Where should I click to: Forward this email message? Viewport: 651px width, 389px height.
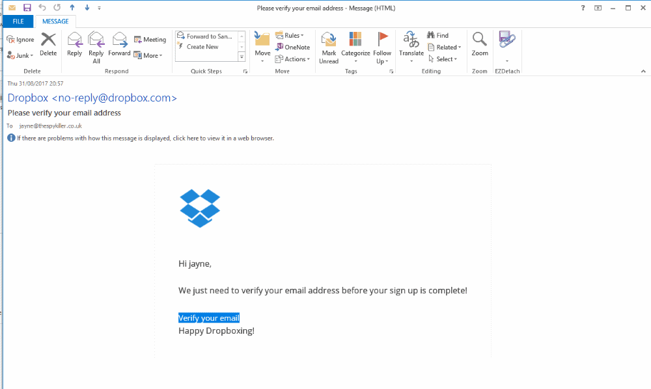click(x=119, y=44)
